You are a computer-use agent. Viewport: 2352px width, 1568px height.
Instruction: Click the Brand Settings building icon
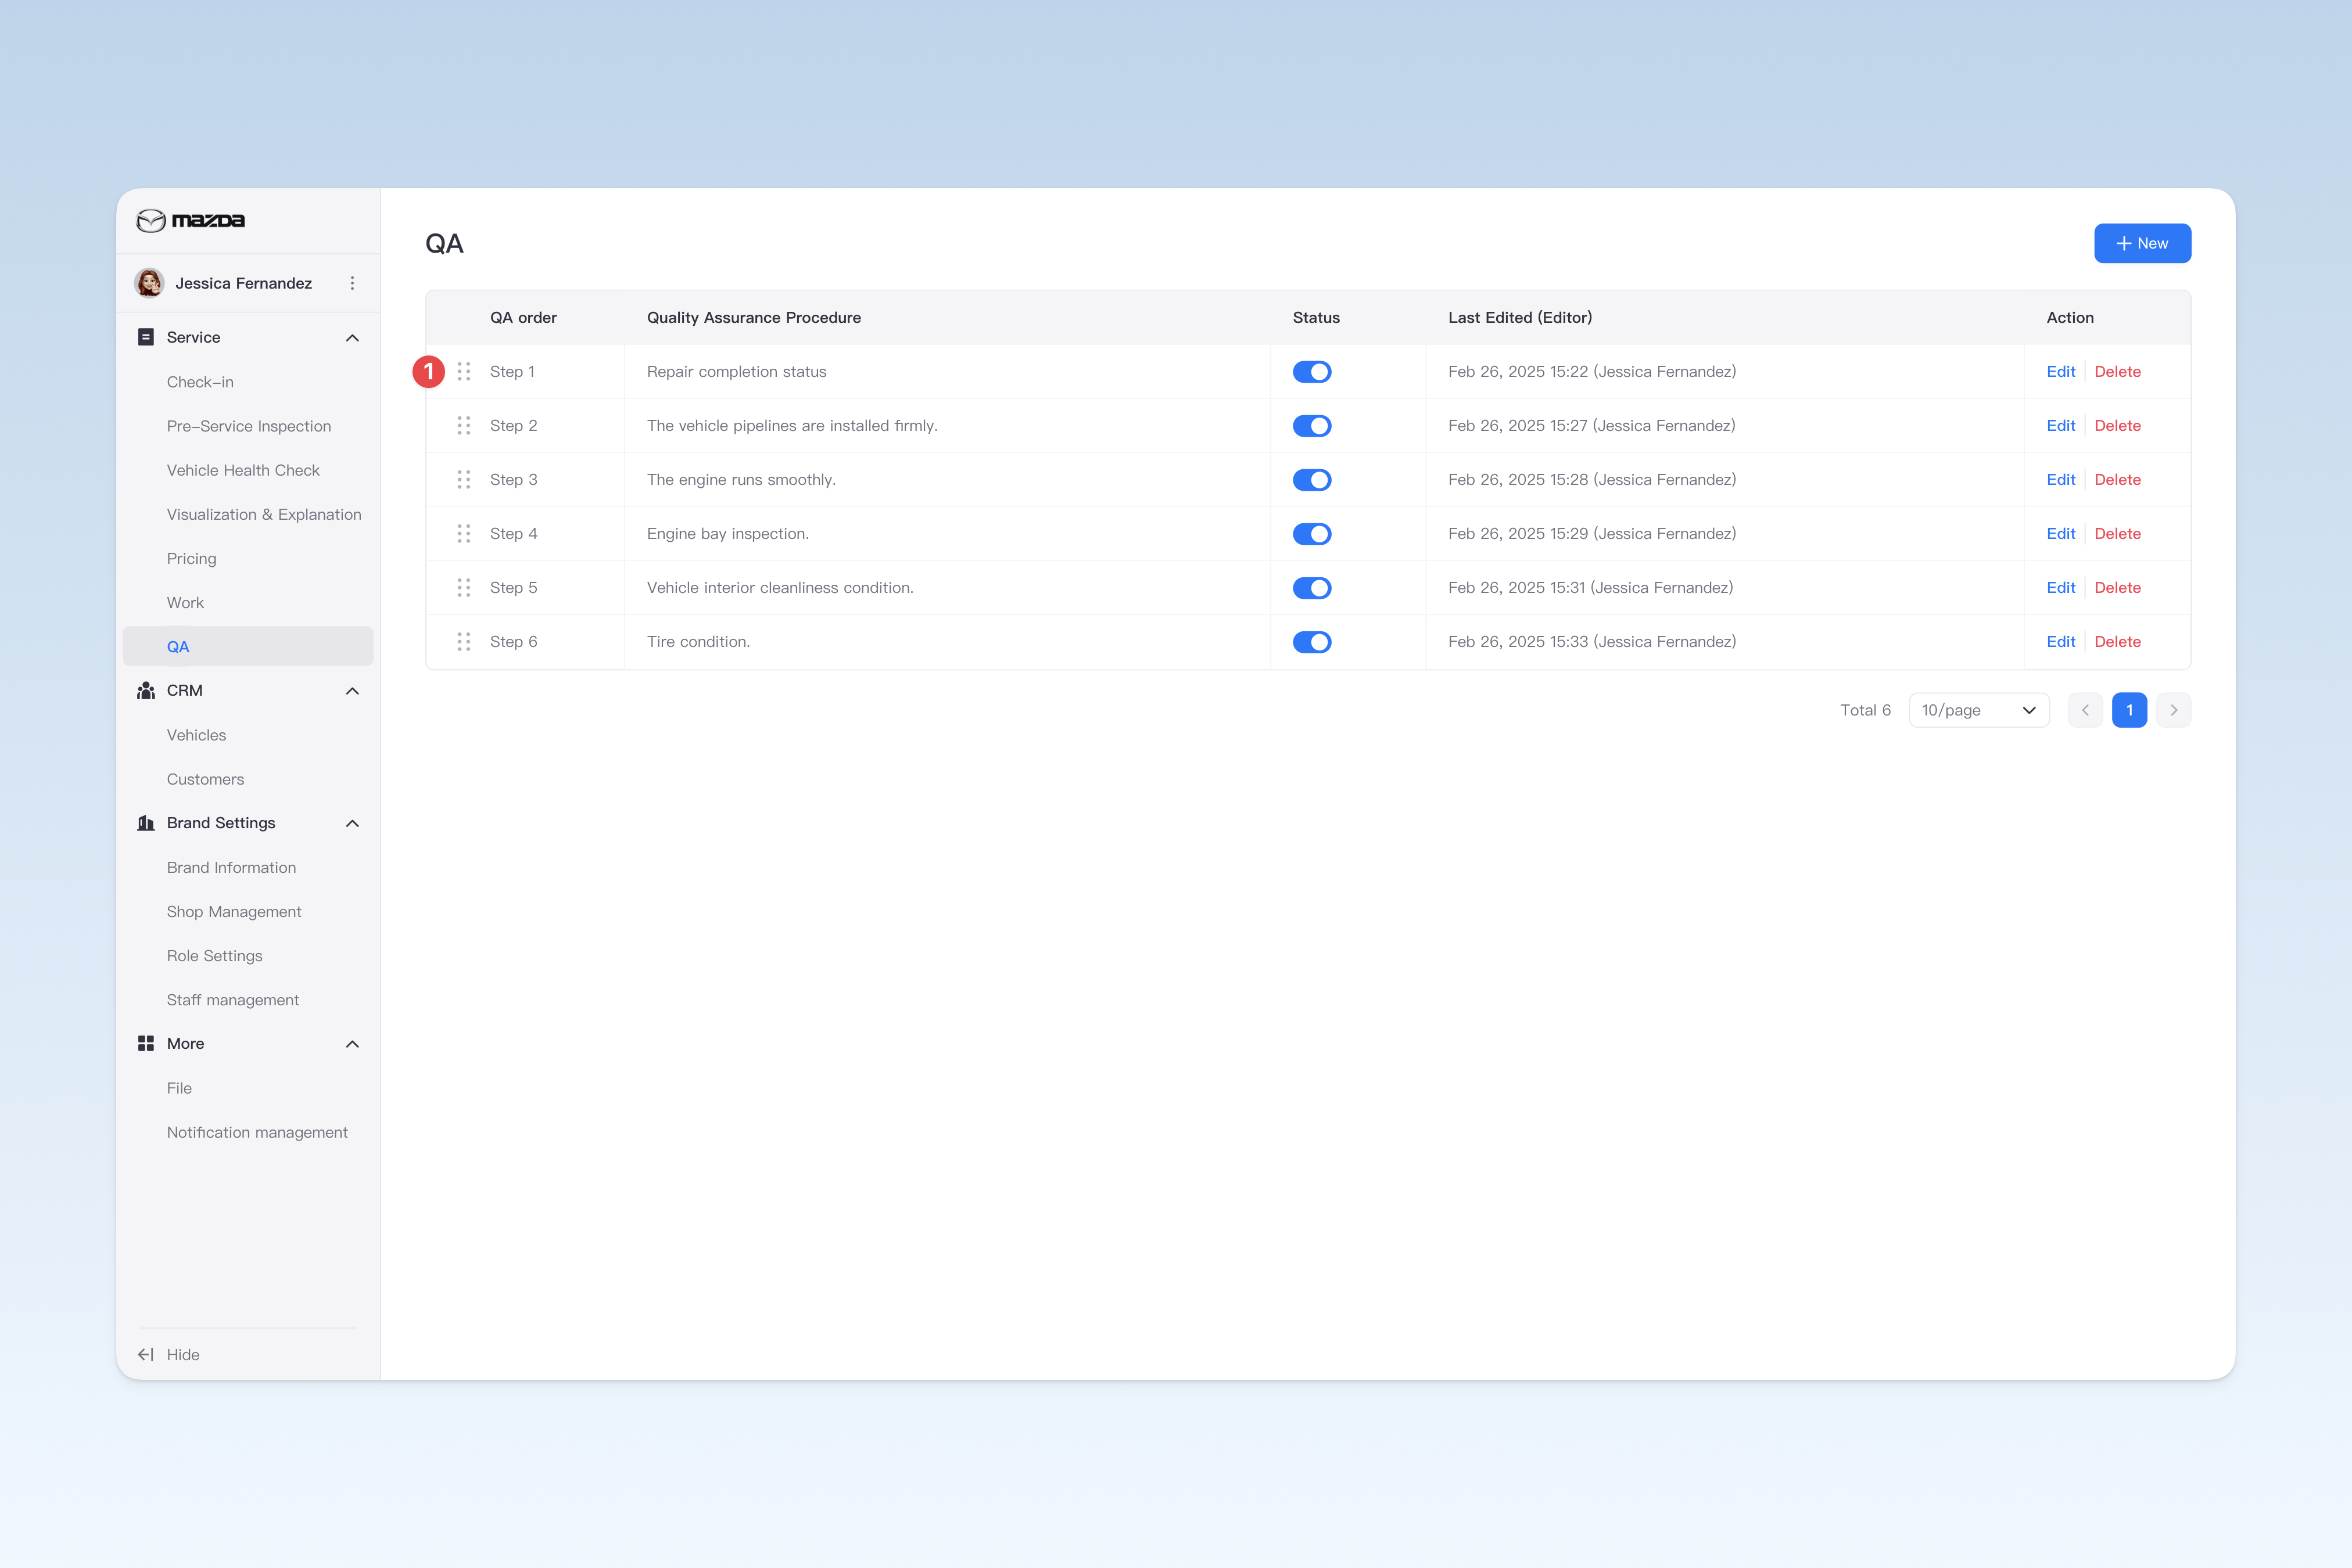(146, 823)
